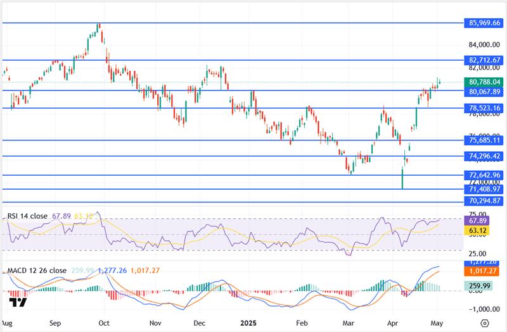The height and width of the screenshot is (332, 507).
Task: Click the 259.99 MACD histogram axis label
Action: [481, 286]
